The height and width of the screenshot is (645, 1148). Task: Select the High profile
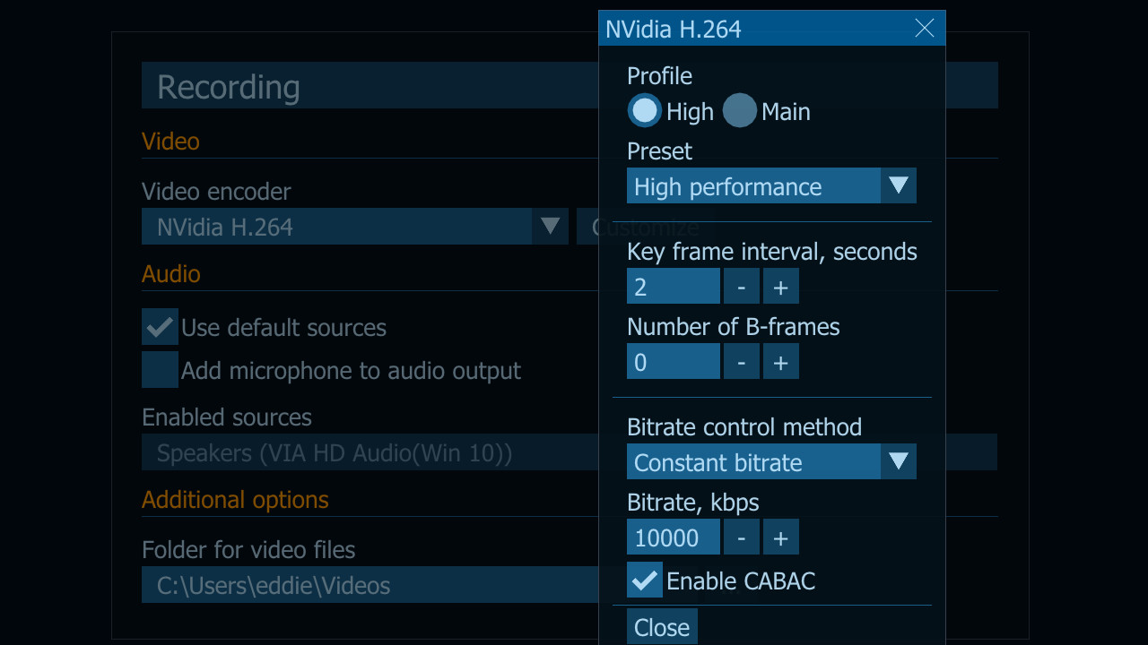644,110
